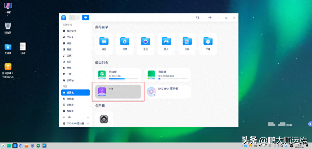Open the 下载 folder tile
312x149 pixels.
click(208, 44)
